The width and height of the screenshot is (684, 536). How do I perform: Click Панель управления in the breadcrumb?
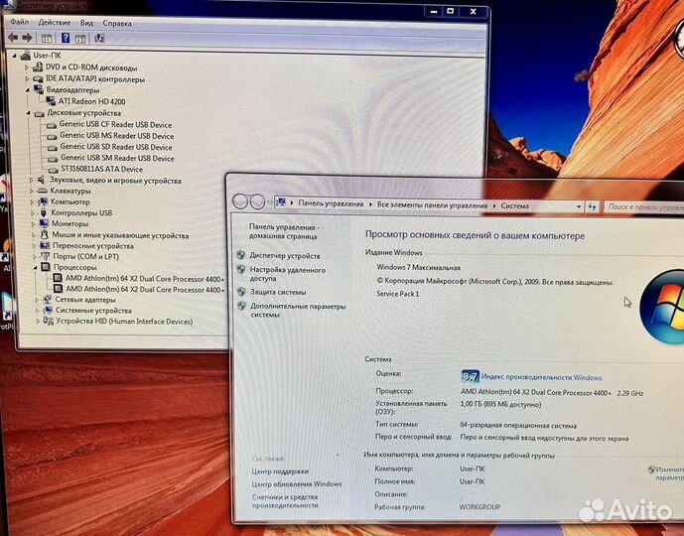(331, 203)
